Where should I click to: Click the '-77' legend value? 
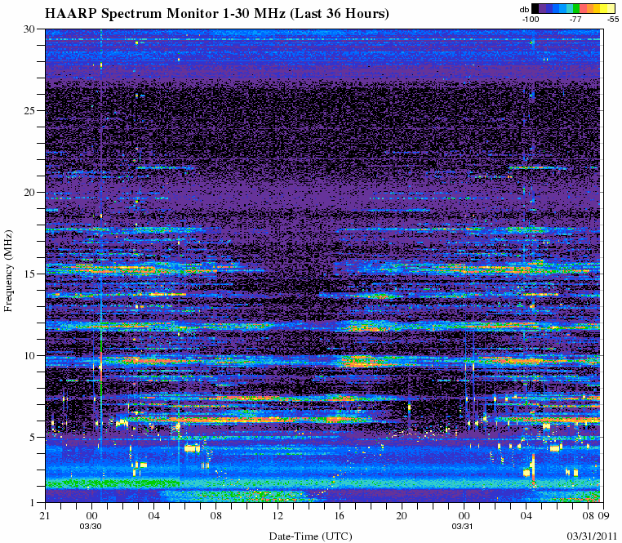coord(575,19)
